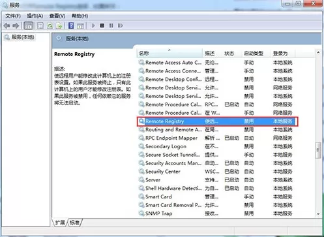Open the 操作(A) menu
324x237 pixels.
click(35, 16)
